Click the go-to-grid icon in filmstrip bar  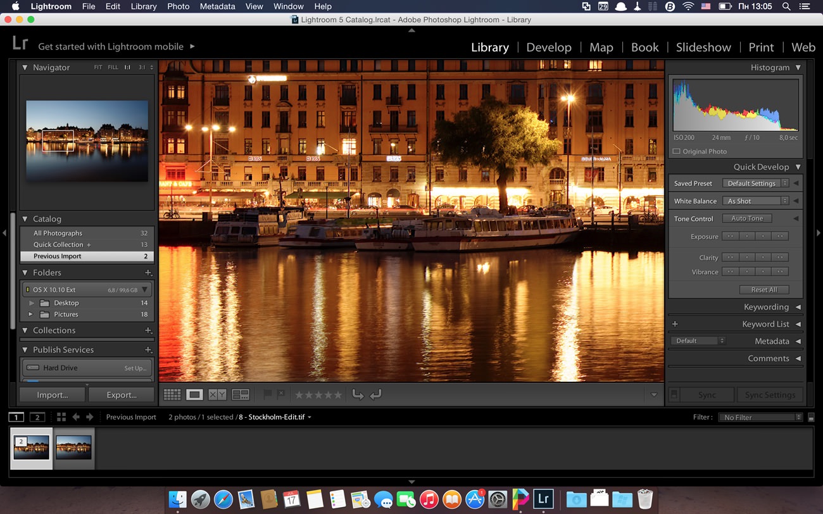(61, 417)
